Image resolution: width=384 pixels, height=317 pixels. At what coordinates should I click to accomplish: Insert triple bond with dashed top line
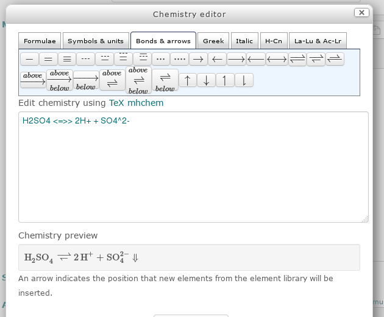coord(123,59)
